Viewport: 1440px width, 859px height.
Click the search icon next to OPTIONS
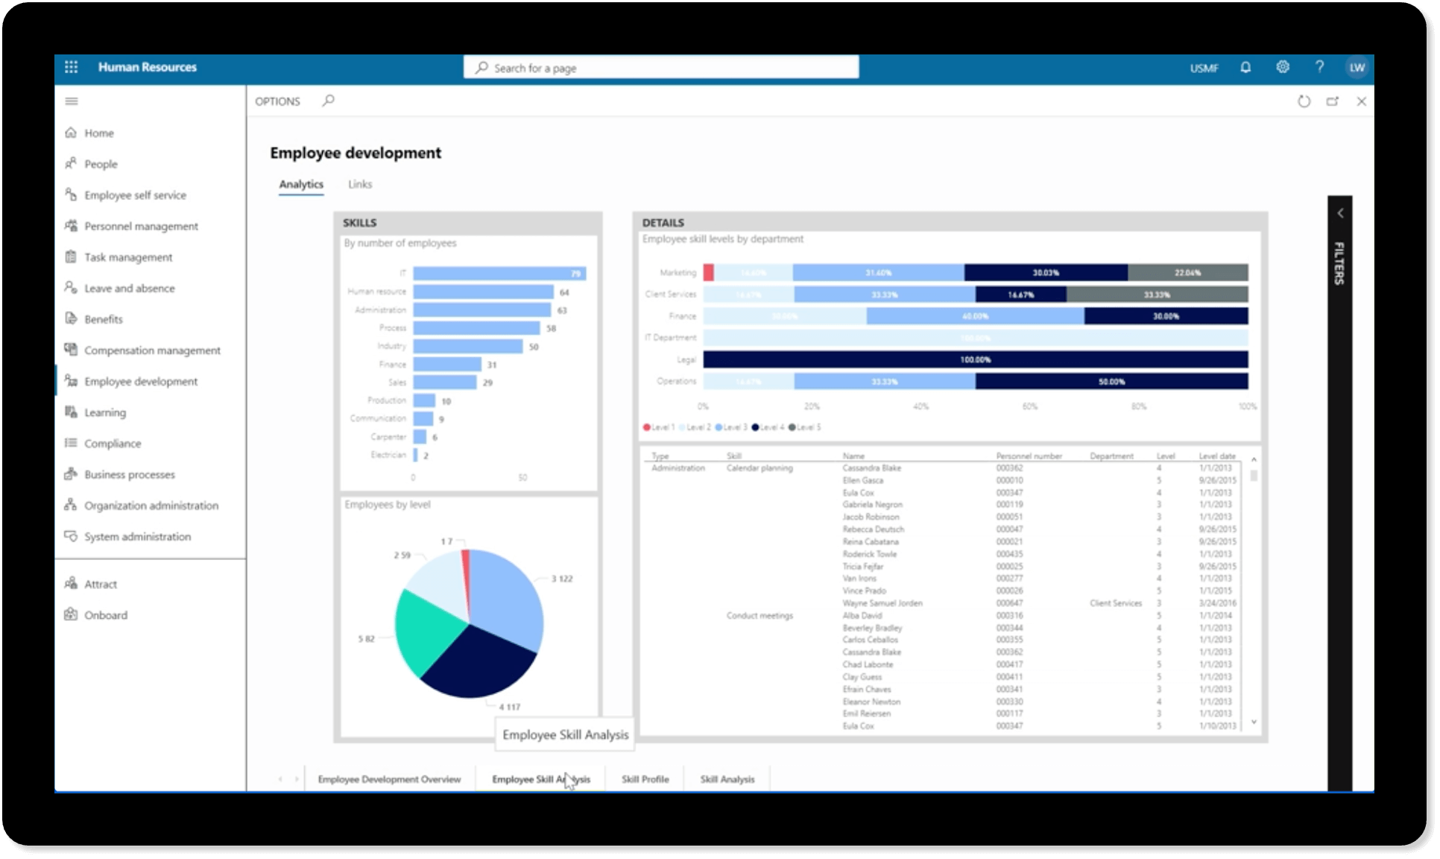click(x=328, y=101)
